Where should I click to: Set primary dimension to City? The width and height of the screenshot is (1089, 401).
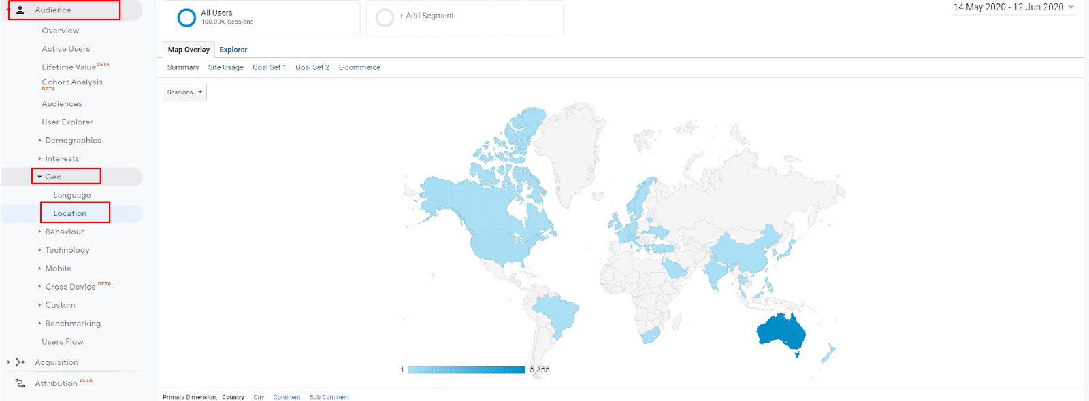tap(259, 397)
